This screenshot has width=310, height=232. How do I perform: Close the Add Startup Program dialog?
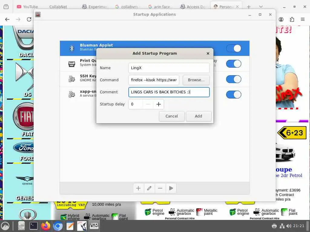tap(208, 53)
